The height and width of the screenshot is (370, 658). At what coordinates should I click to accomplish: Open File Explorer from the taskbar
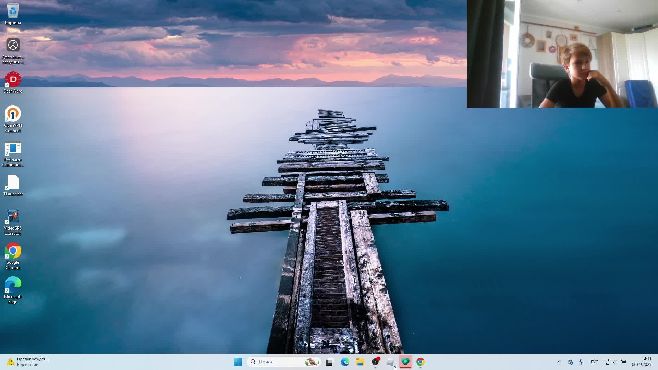coord(360,362)
